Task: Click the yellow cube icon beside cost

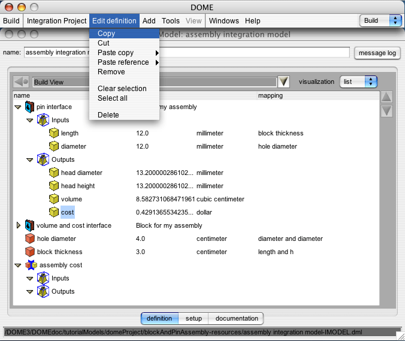Action: (x=54, y=212)
